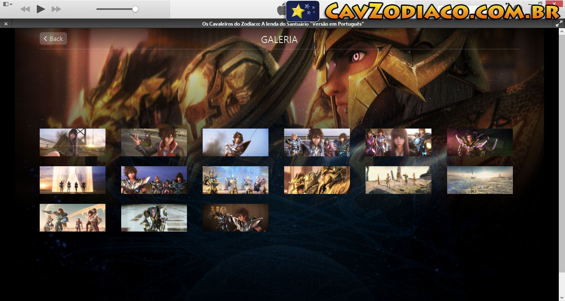Open gallery image of four knights at dusk
Viewport: 565px width, 301px height.
coord(154,180)
